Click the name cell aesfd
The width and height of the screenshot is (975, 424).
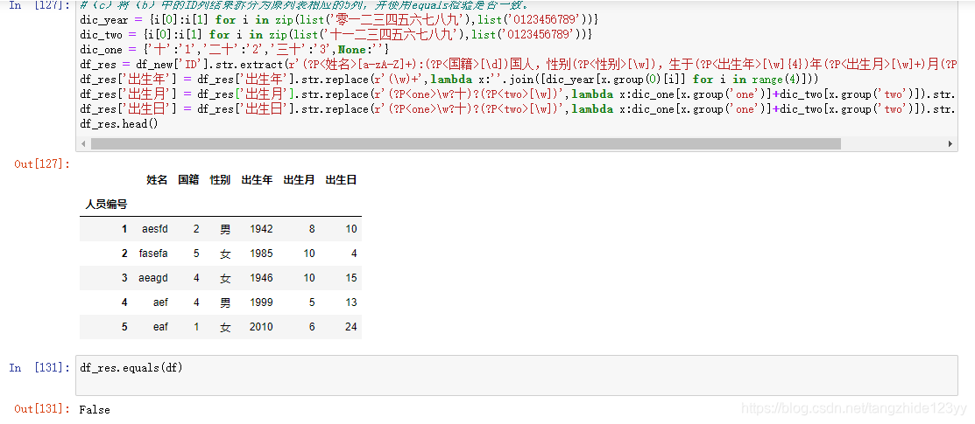(155, 229)
